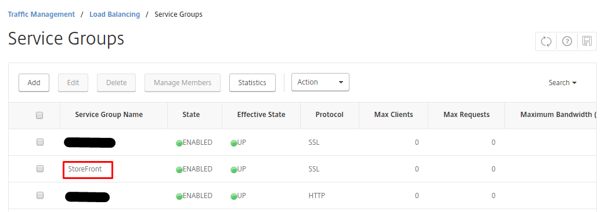Open the Action dropdown
Screen dimensions: 613x212
pos(320,82)
